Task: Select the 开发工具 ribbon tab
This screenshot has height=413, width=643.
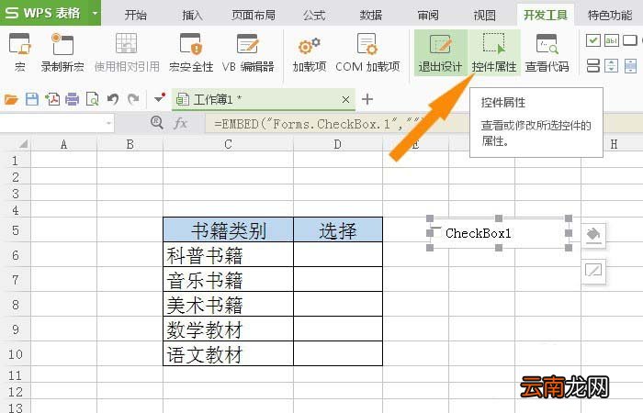Action: pyautogui.click(x=546, y=16)
